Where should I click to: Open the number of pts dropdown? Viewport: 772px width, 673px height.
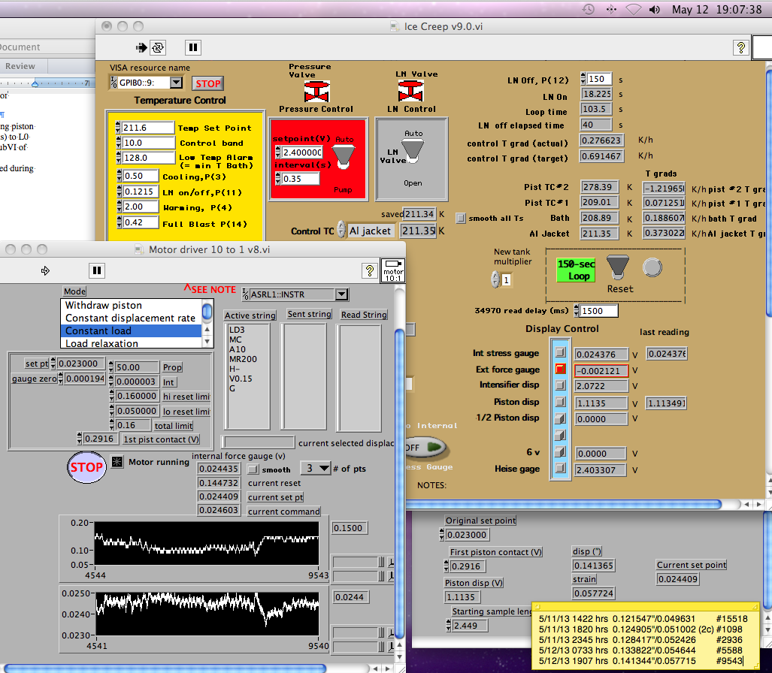[316, 468]
